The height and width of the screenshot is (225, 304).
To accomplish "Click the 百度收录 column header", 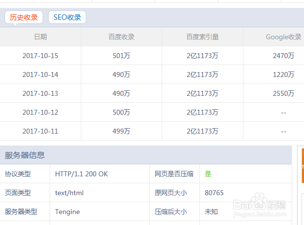I will click(122, 37).
